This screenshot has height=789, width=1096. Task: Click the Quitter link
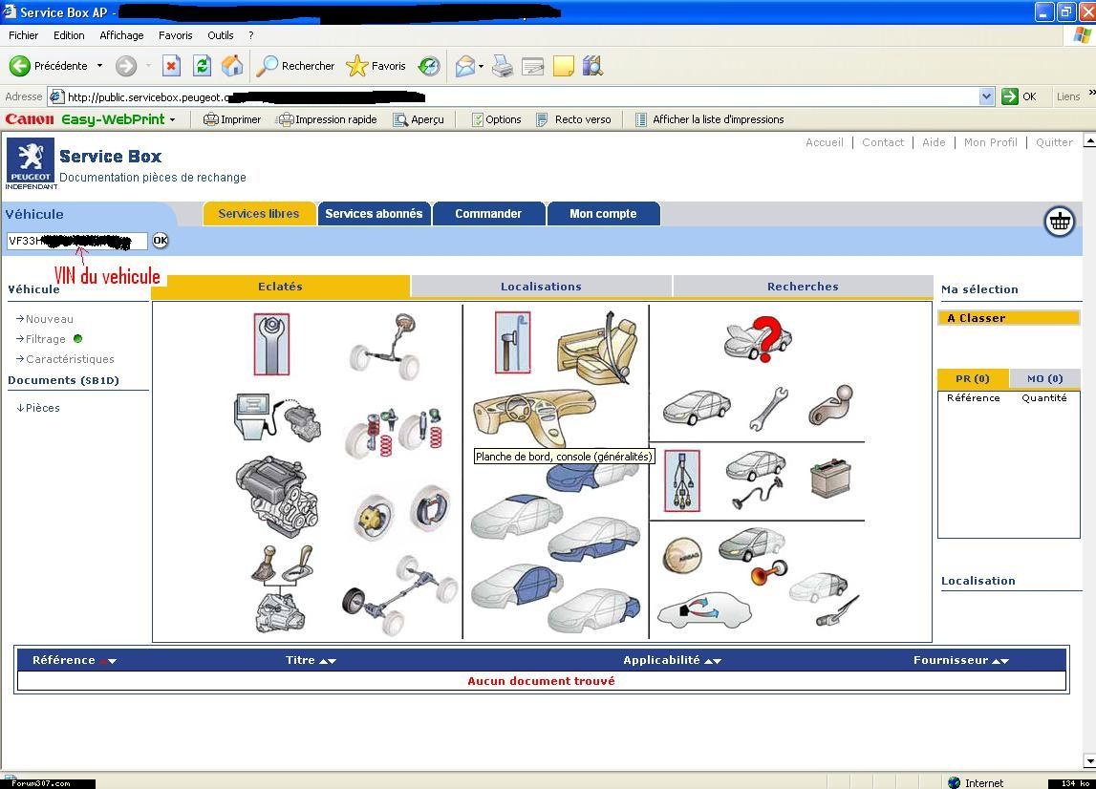[1053, 142]
